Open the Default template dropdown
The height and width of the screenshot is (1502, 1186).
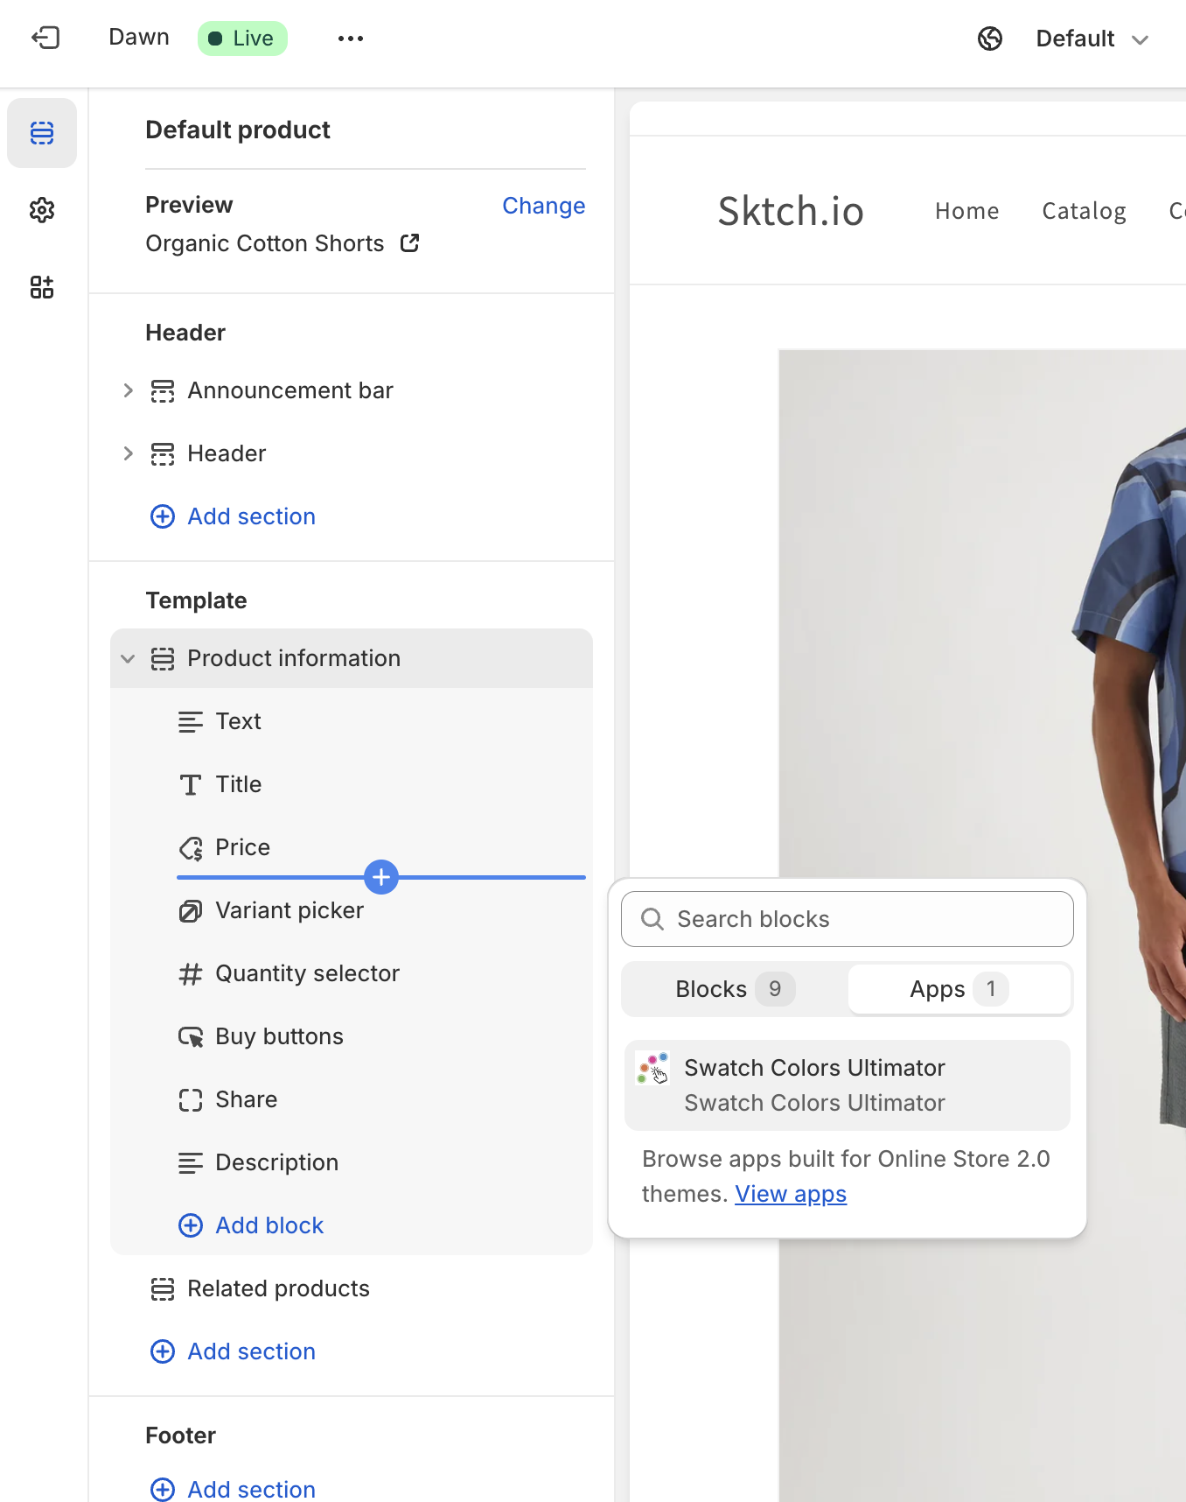1092,39
